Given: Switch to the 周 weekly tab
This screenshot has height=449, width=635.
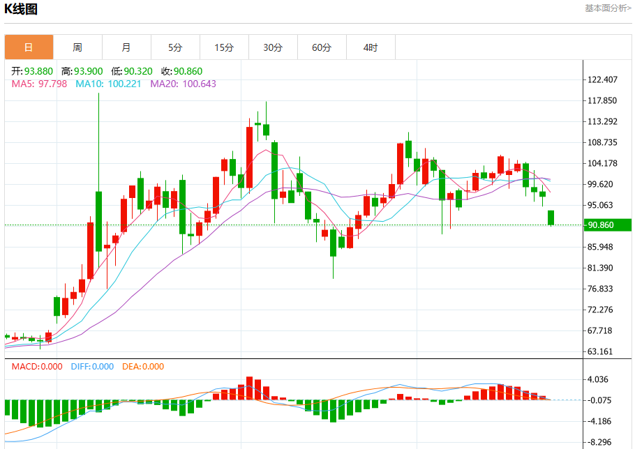Looking at the screenshot, I should (x=77, y=47).
